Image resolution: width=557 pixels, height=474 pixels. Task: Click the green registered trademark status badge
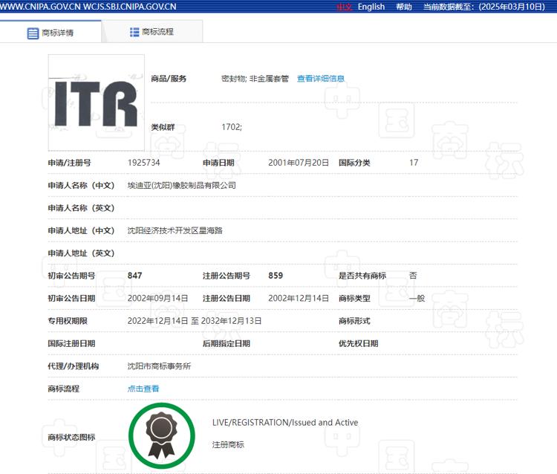[x=162, y=435]
